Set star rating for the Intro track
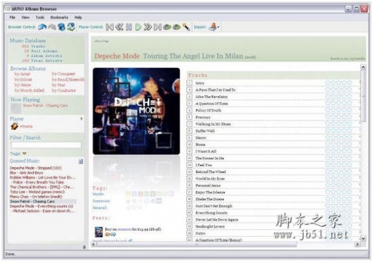 pyautogui.click(x=339, y=83)
